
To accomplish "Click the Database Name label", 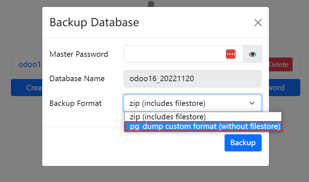I will (x=77, y=79).
